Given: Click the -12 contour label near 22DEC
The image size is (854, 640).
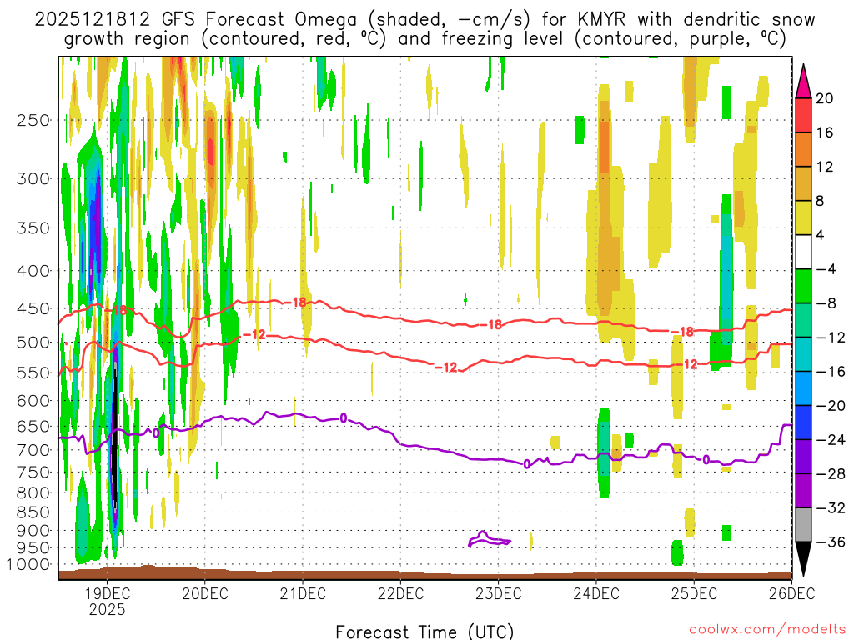Looking at the screenshot, I should pos(446,367).
